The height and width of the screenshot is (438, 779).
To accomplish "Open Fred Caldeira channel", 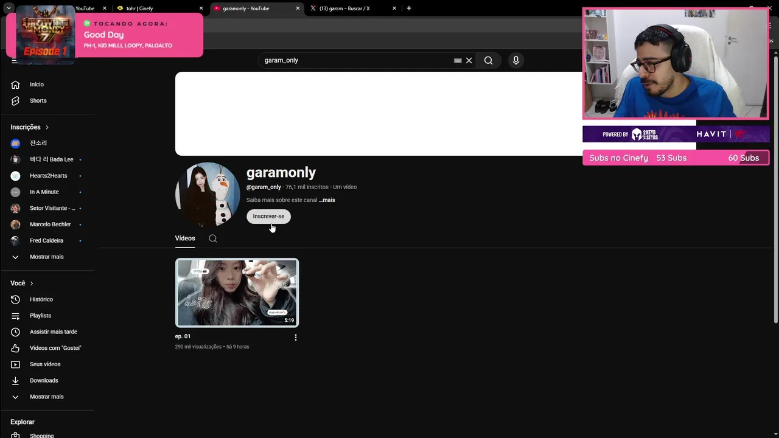I will click(x=47, y=240).
